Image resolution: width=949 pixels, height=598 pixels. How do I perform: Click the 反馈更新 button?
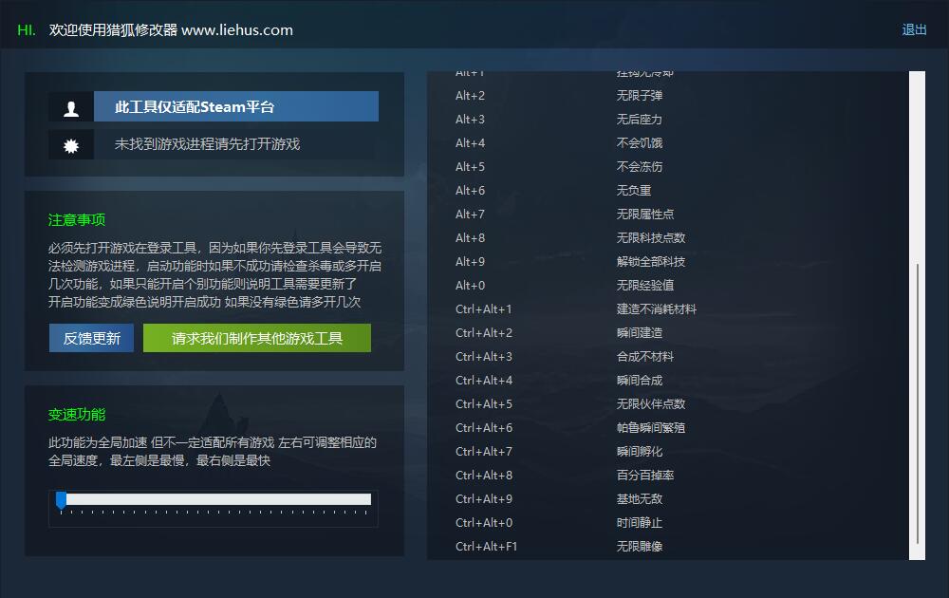(91, 338)
